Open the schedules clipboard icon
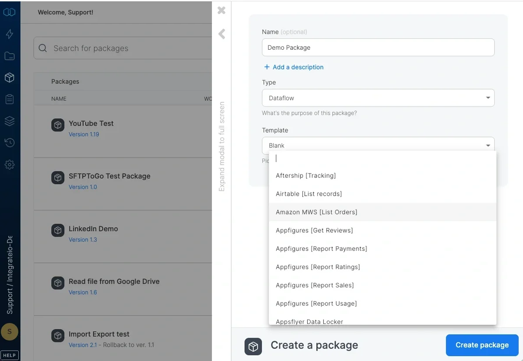Image resolution: width=523 pixels, height=361 pixels. point(10,99)
